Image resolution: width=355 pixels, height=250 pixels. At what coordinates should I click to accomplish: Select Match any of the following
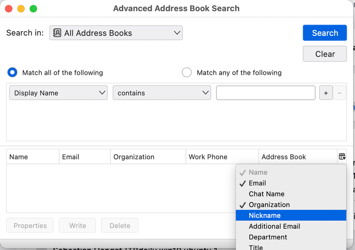click(187, 72)
